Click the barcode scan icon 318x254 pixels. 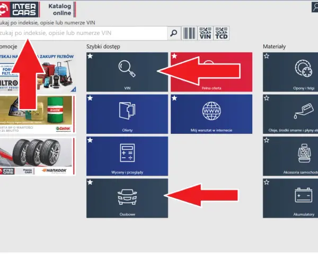click(189, 33)
